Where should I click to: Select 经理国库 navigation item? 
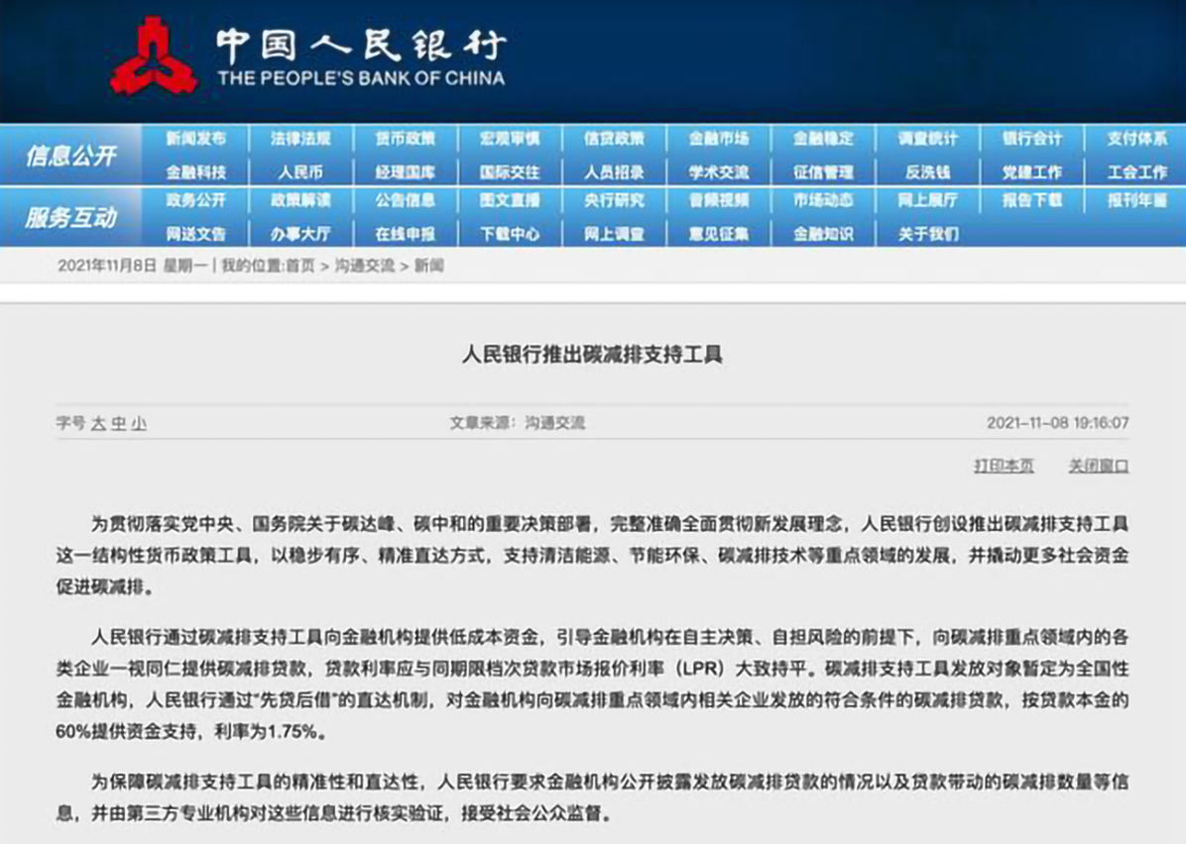point(405,172)
